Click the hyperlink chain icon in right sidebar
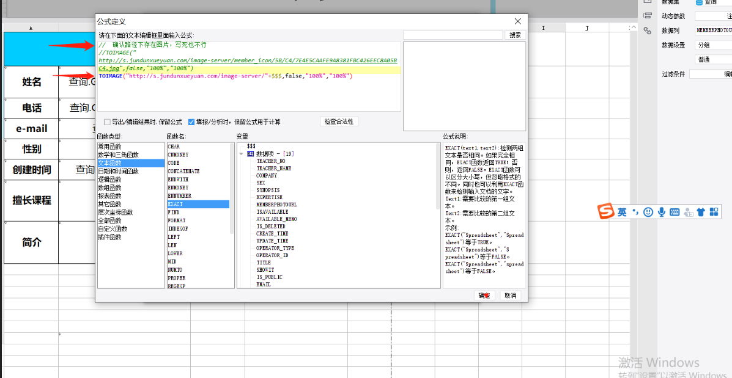The width and height of the screenshot is (732, 378). [647, 31]
